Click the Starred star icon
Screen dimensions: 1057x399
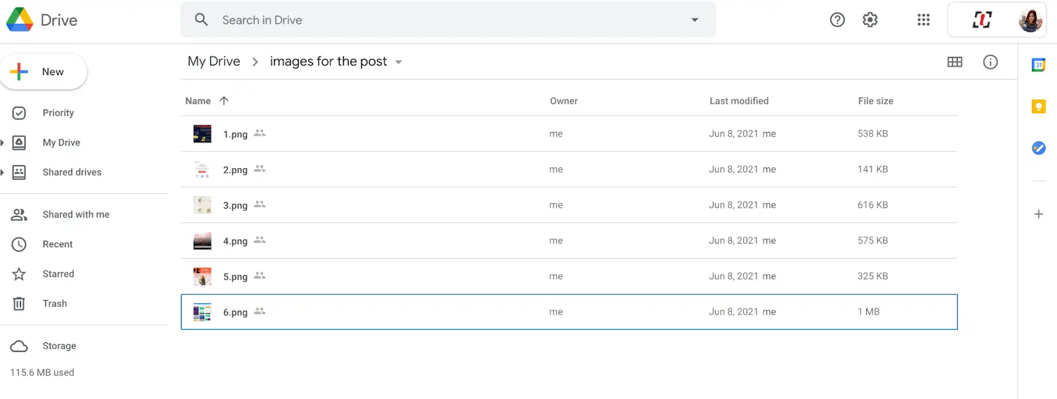coord(19,274)
